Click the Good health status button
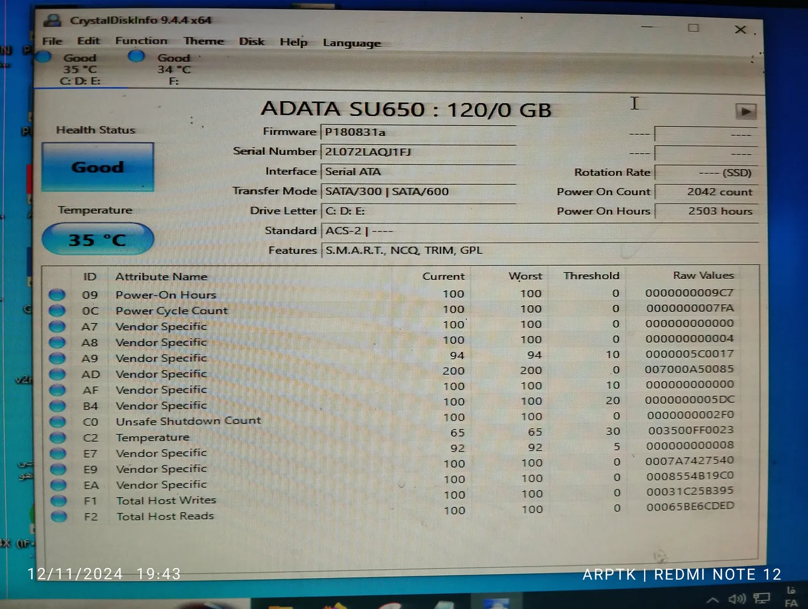Image resolution: width=808 pixels, height=609 pixels. [x=98, y=167]
